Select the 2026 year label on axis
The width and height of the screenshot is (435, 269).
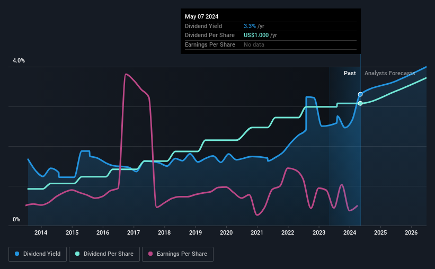click(412, 232)
